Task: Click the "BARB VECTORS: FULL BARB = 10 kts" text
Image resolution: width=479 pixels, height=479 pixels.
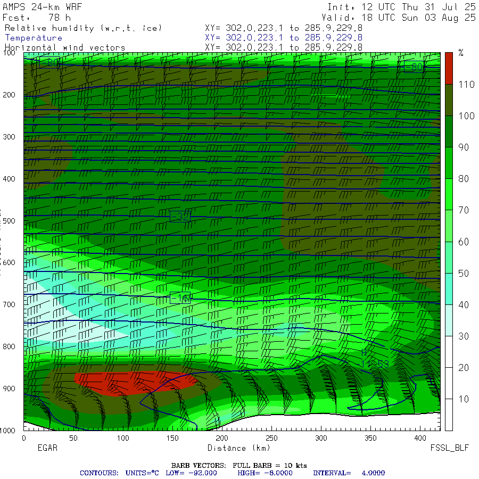Action: point(239,466)
